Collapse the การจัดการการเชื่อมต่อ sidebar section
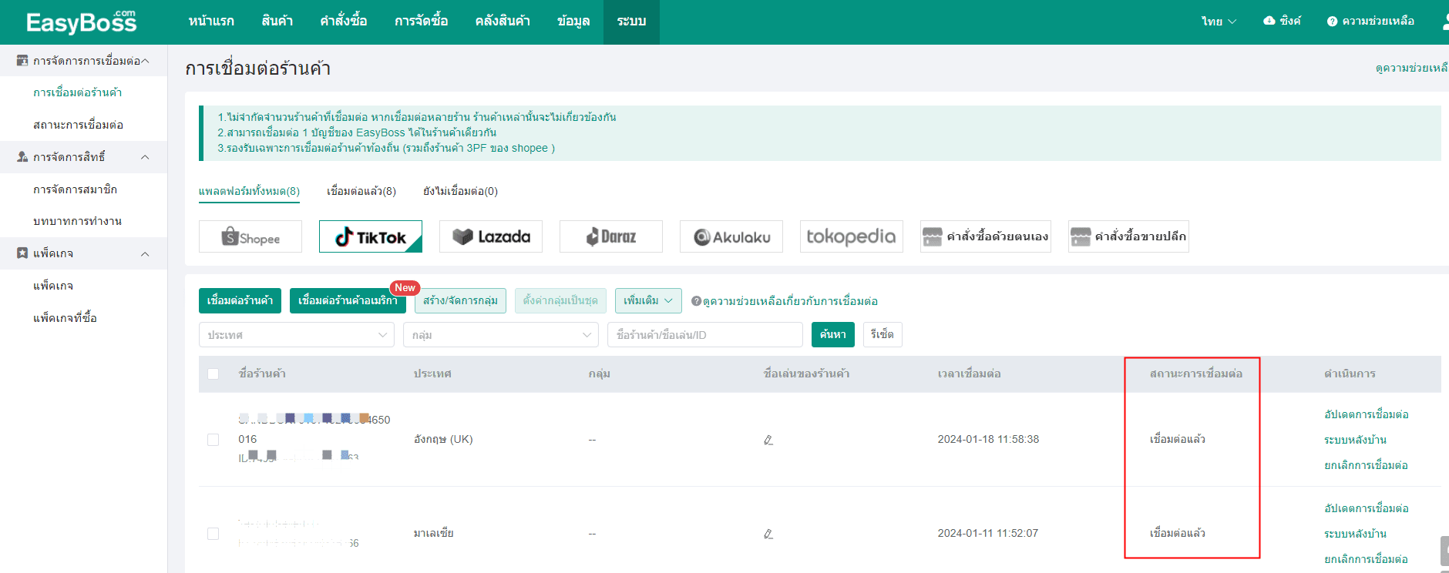The image size is (1449, 573). click(x=145, y=61)
